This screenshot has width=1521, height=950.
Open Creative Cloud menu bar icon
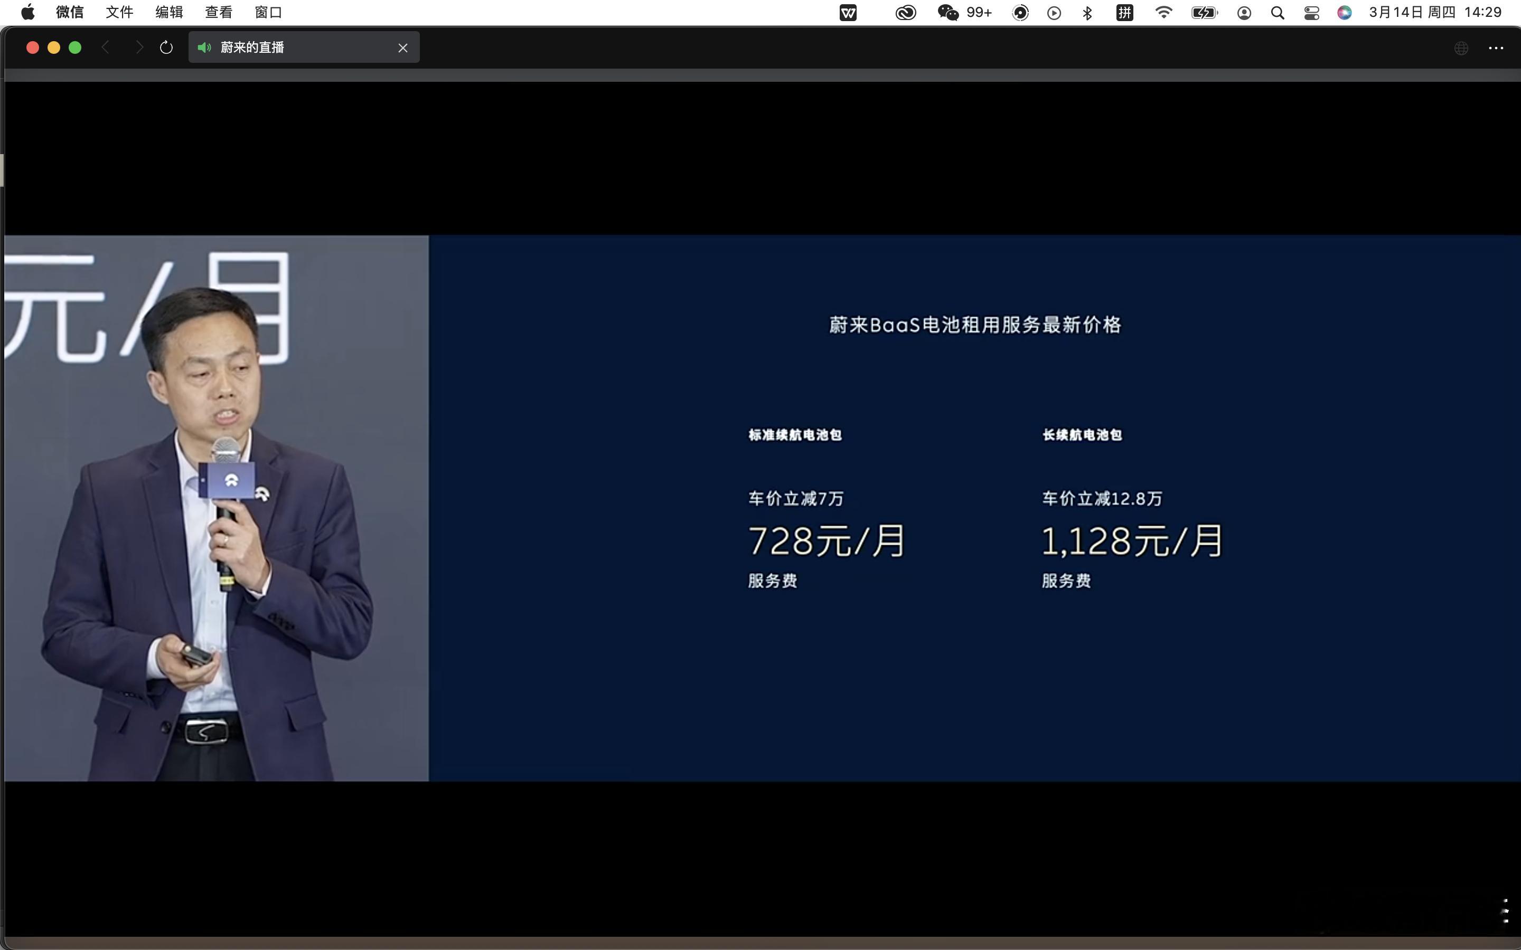pyautogui.click(x=906, y=13)
